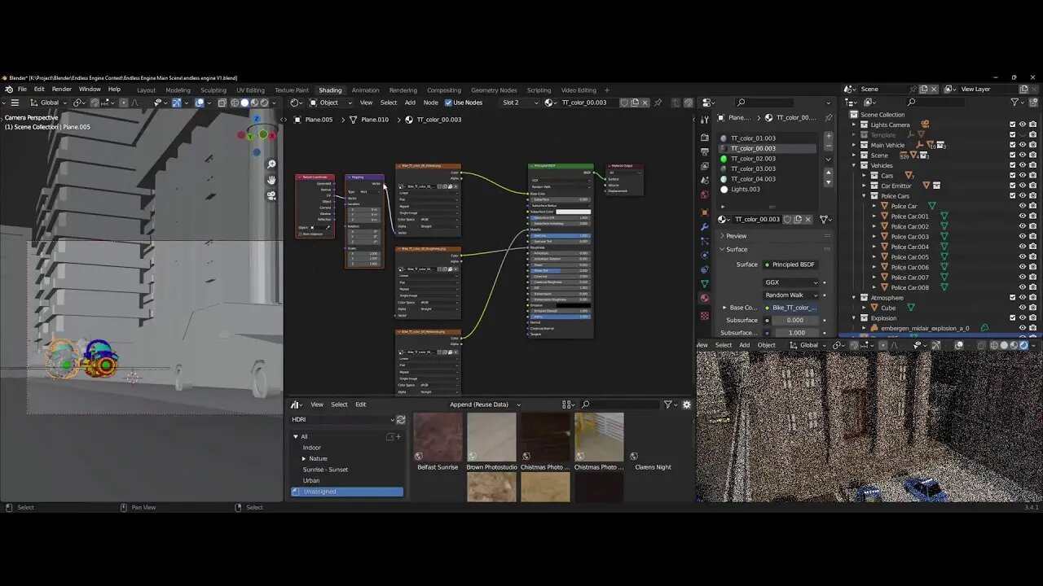
Task: Open the Render menu
Action: tap(62, 90)
